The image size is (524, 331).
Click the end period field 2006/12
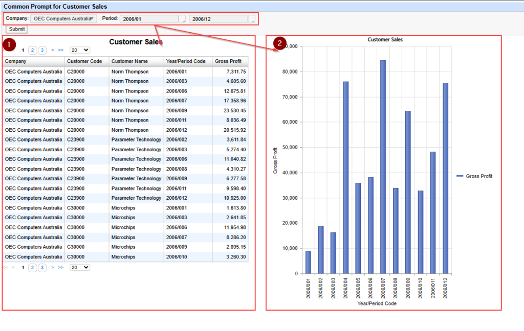coord(218,19)
